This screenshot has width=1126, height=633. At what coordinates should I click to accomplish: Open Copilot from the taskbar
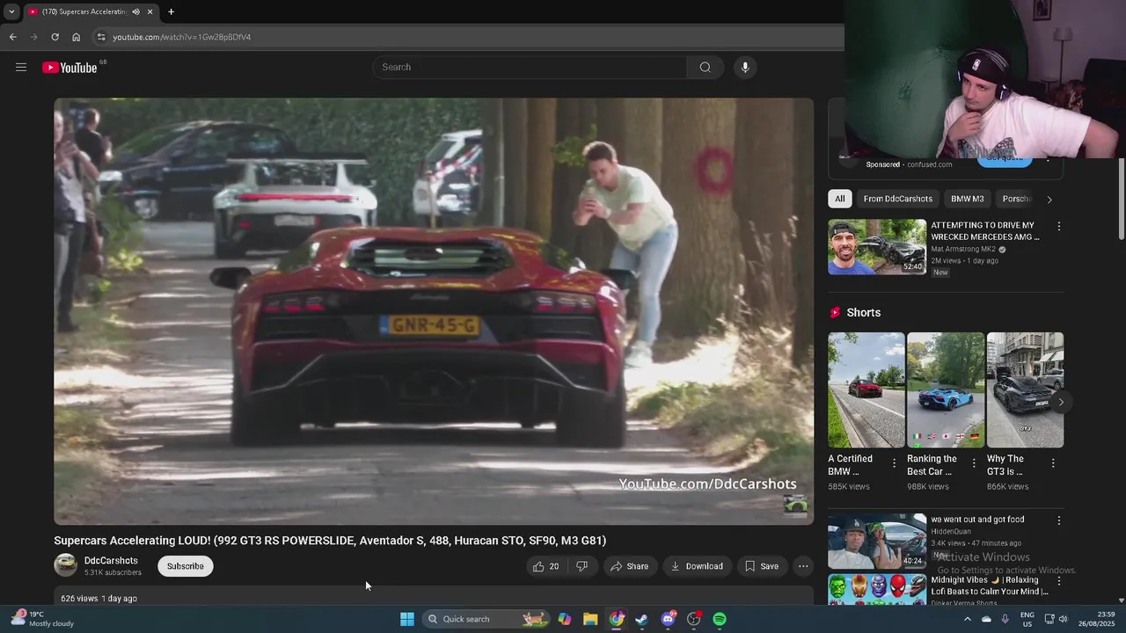(x=565, y=619)
